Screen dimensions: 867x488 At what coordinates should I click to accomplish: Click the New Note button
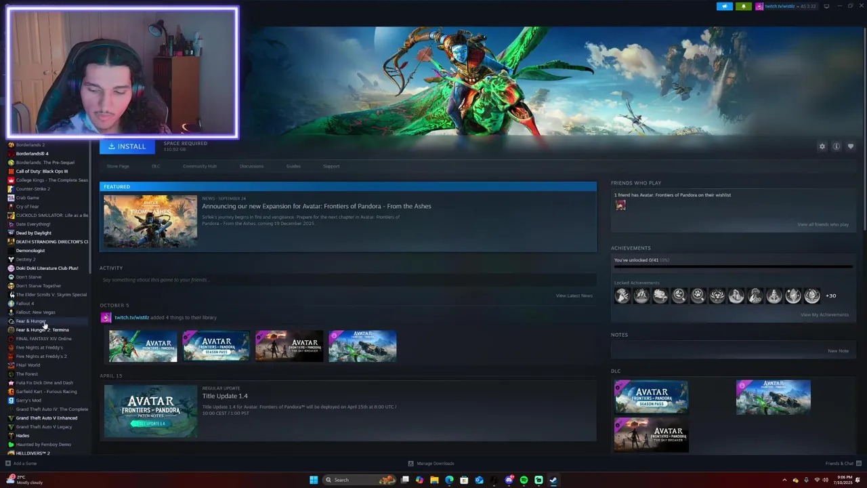coord(838,350)
